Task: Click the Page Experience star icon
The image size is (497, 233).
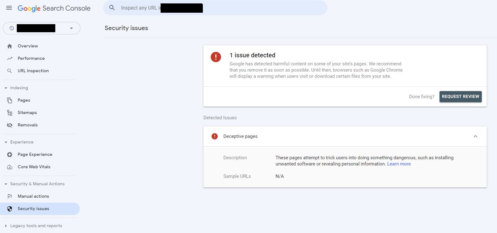Action: point(10,155)
